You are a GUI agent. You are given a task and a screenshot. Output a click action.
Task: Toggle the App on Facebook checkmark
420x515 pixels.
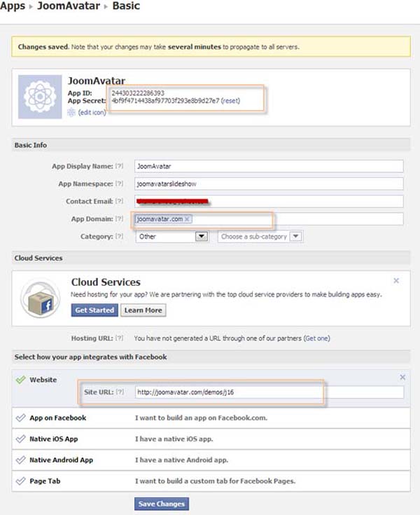pyautogui.click(x=21, y=418)
